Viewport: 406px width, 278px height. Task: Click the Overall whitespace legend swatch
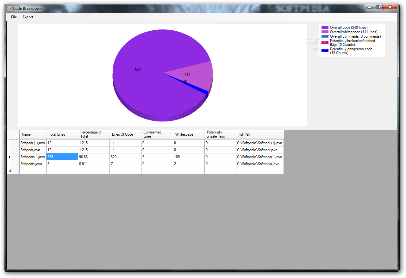(325, 32)
